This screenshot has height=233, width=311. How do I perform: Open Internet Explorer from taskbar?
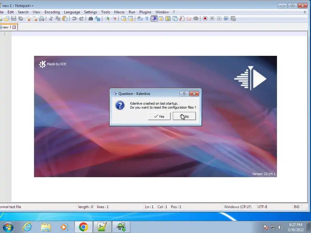click(27, 227)
